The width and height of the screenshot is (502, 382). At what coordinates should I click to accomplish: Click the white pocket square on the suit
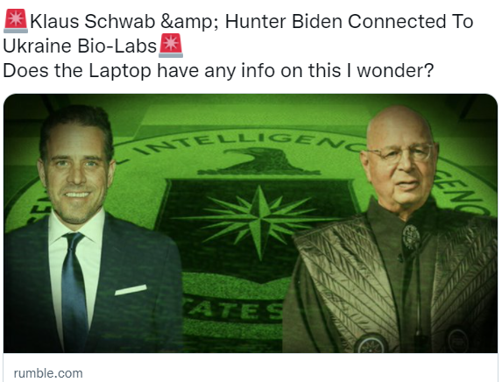pyautogui.click(x=131, y=290)
